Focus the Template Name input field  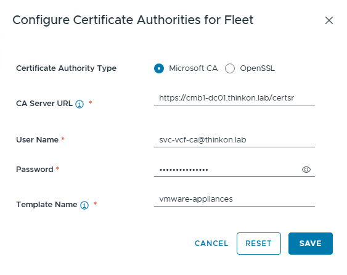[234, 199]
